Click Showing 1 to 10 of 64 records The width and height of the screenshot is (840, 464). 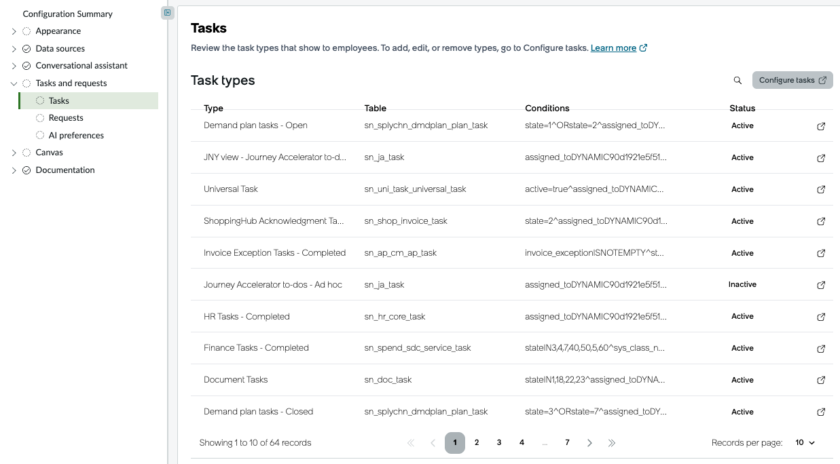click(255, 443)
